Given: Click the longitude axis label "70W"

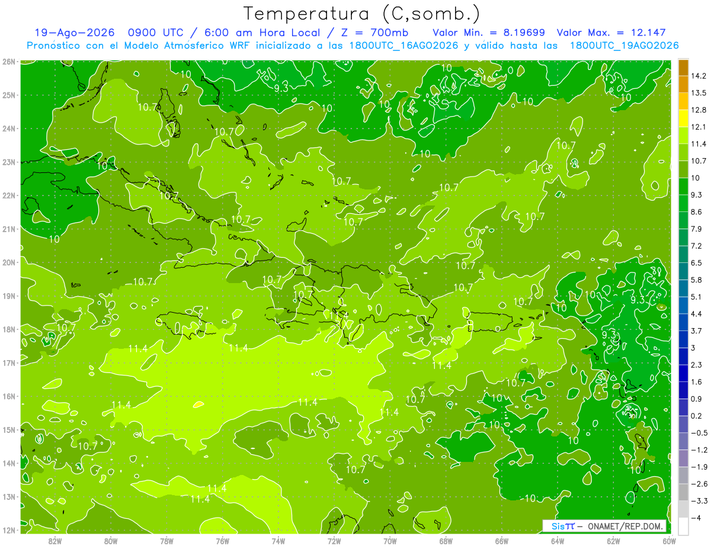Looking at the screenshot, I should tap(390, 541).
